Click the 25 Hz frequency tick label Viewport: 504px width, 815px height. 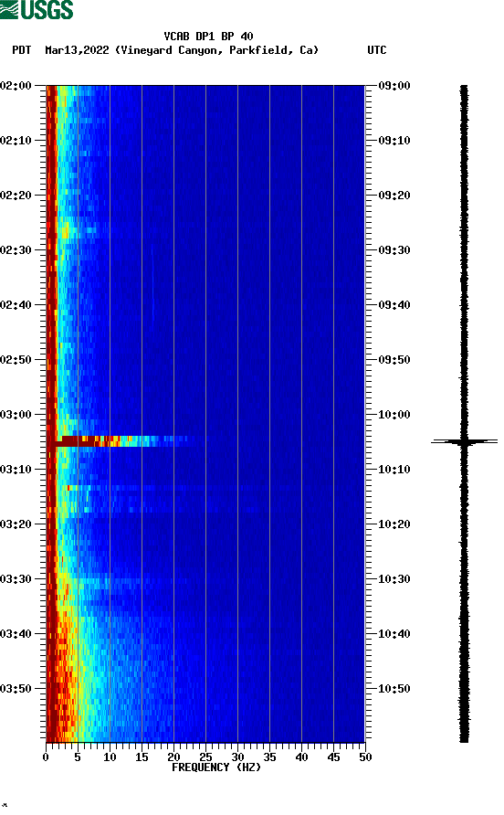205,757
